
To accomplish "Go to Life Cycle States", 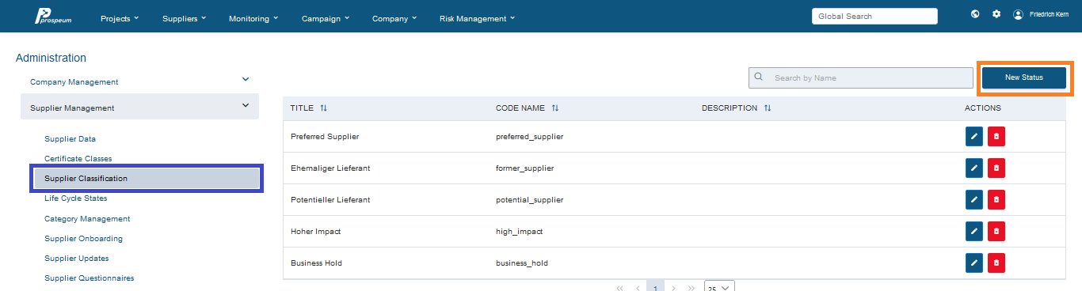I will coord(75,198).
